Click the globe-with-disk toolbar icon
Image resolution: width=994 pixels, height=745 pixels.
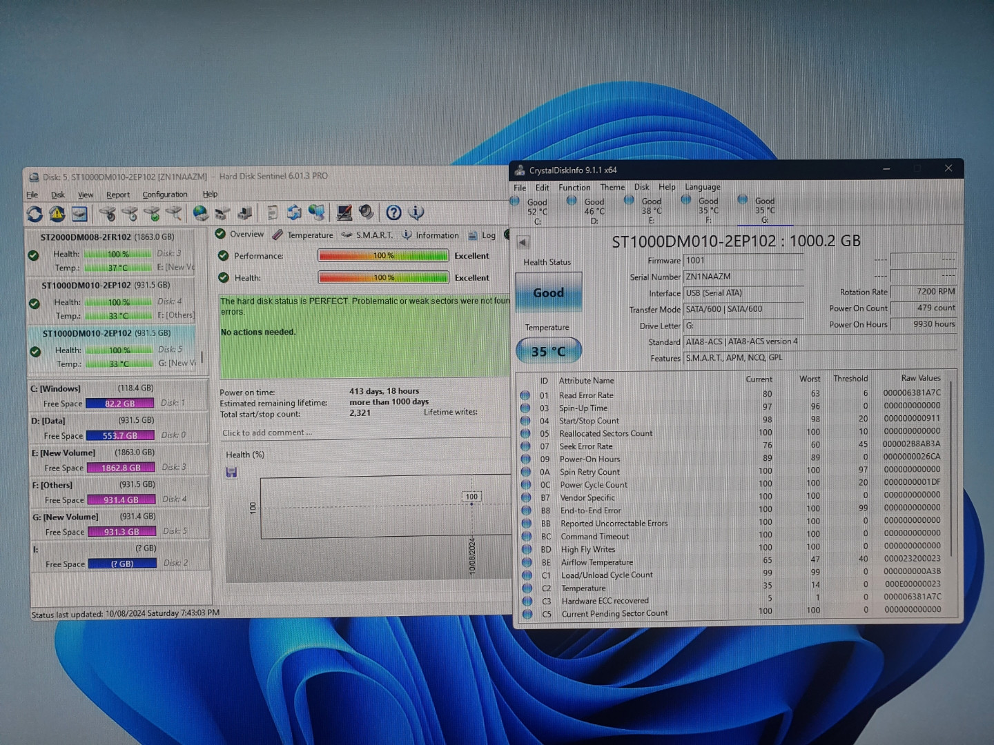click(x=200, y=213)
